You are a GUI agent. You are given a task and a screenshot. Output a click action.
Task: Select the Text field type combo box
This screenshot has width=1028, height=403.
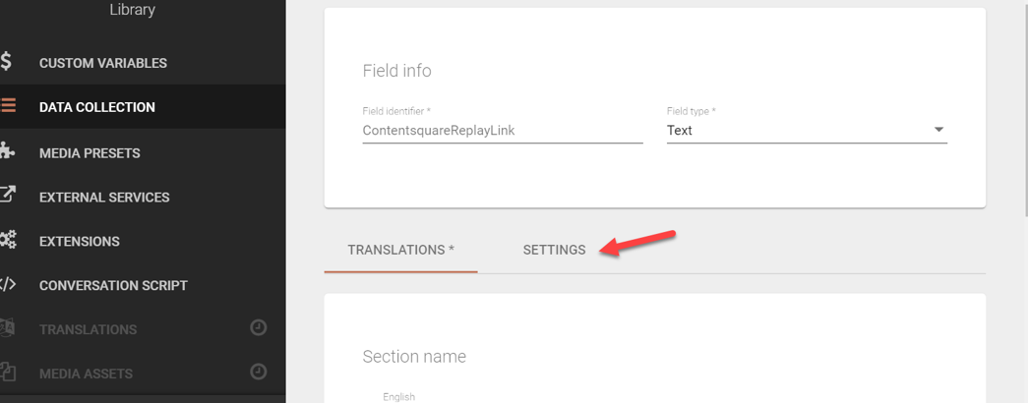807,131
